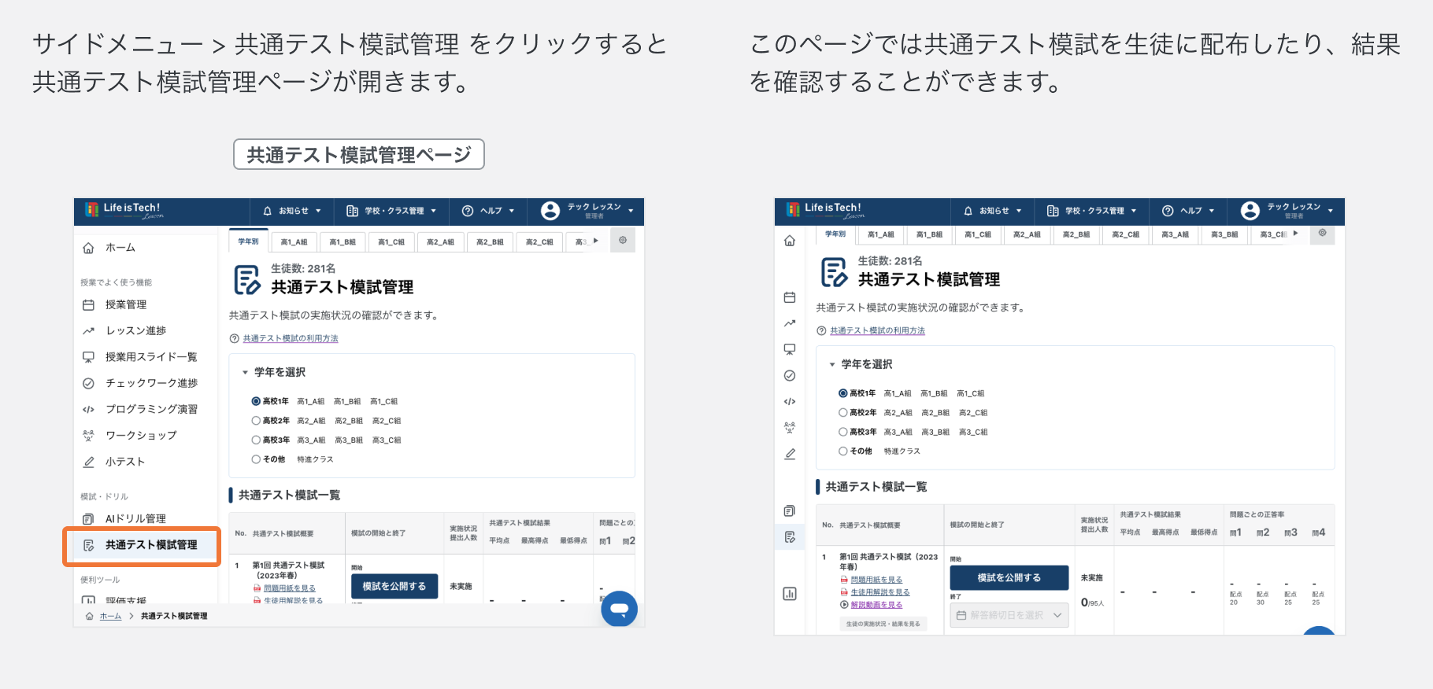Click pencil quiz icon in right collapsed sidebar

click(x=790, y=454)
